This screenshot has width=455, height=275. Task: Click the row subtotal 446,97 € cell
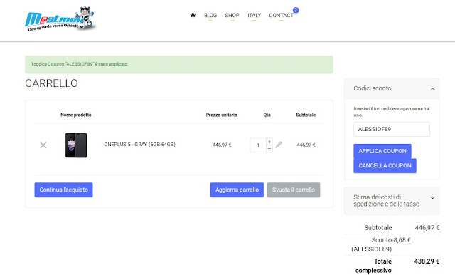pos(306,145)
